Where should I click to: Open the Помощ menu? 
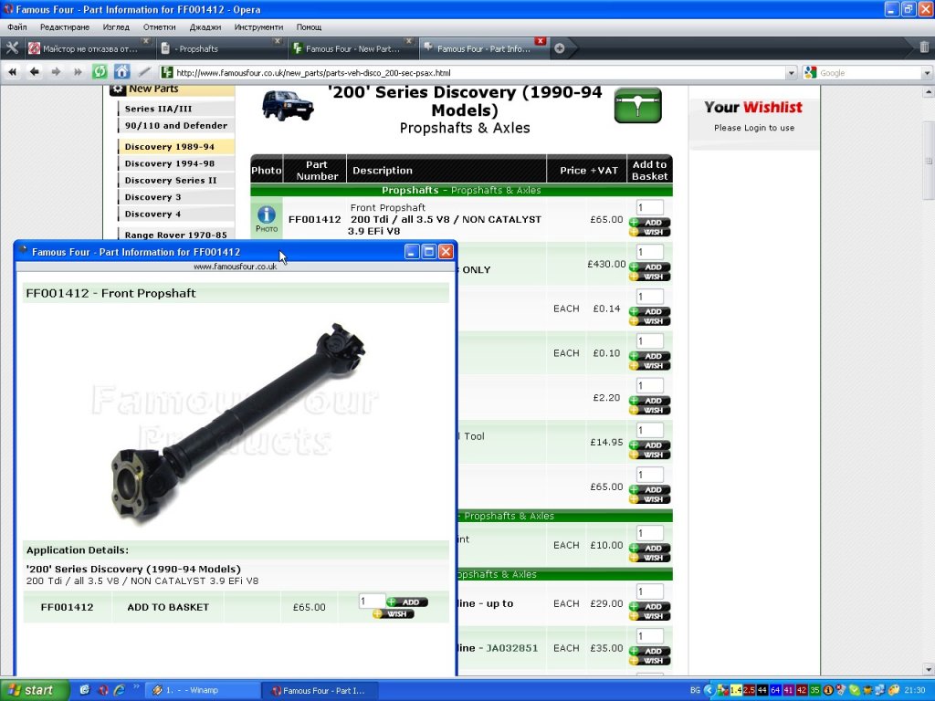click(x=309, y=26)
